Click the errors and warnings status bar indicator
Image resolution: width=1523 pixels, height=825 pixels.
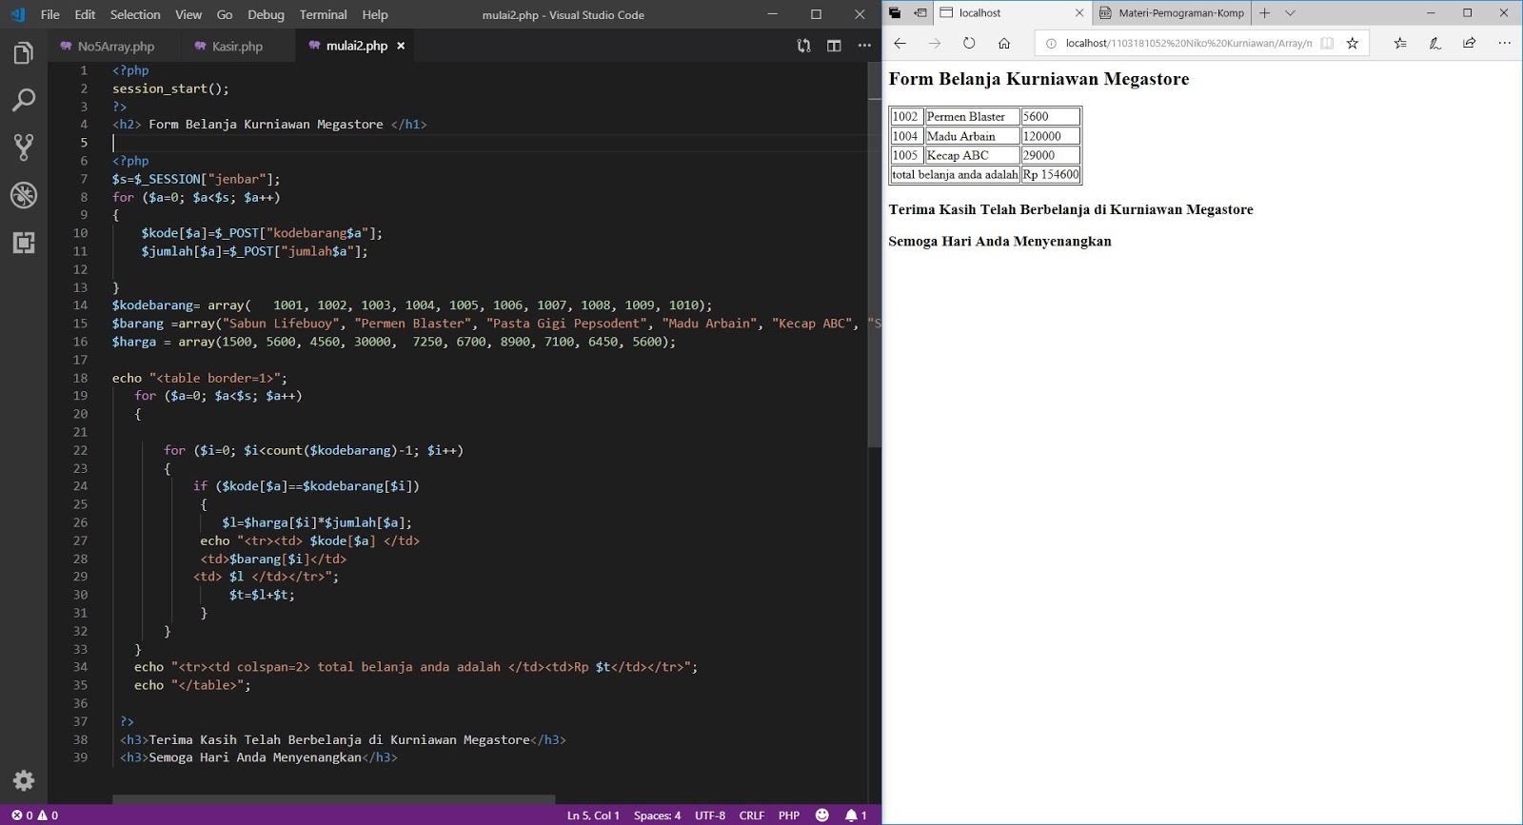pos(35,815)
